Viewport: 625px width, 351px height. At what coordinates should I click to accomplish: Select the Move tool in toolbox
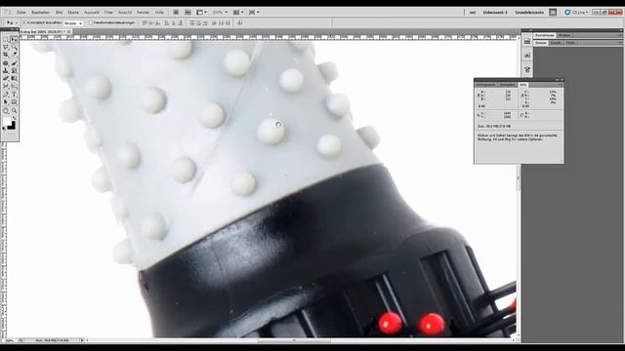14,39
